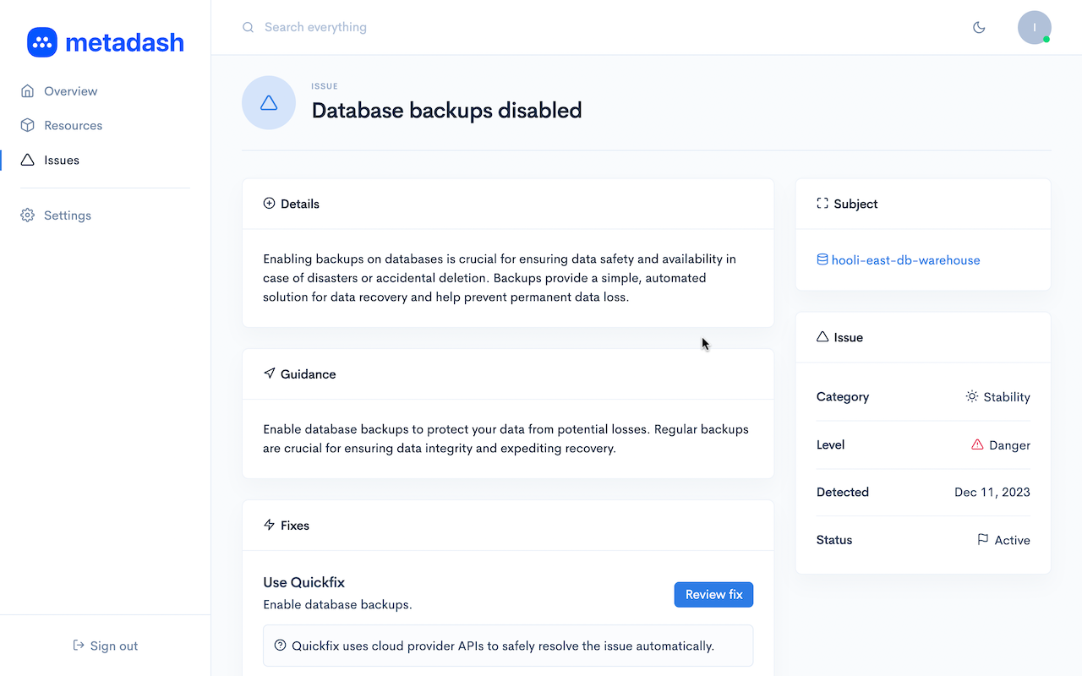Viewport: 1082px width, 676px height.
Task: Click the metadash logo icon
Action: click(x=42, y=42)
